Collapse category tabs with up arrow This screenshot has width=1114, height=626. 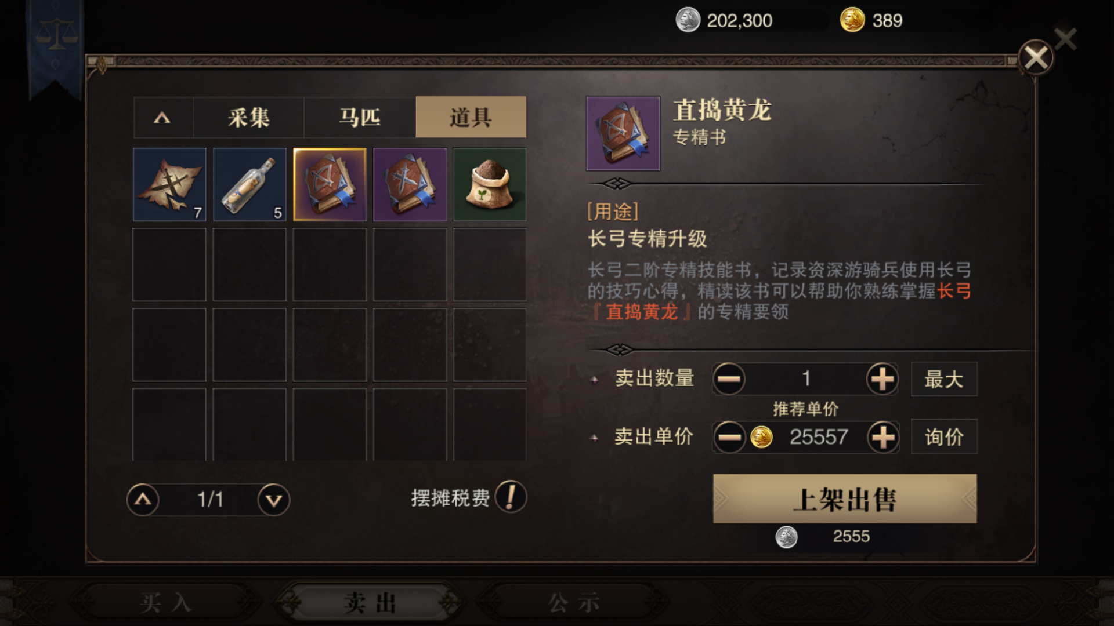(162, 118)
